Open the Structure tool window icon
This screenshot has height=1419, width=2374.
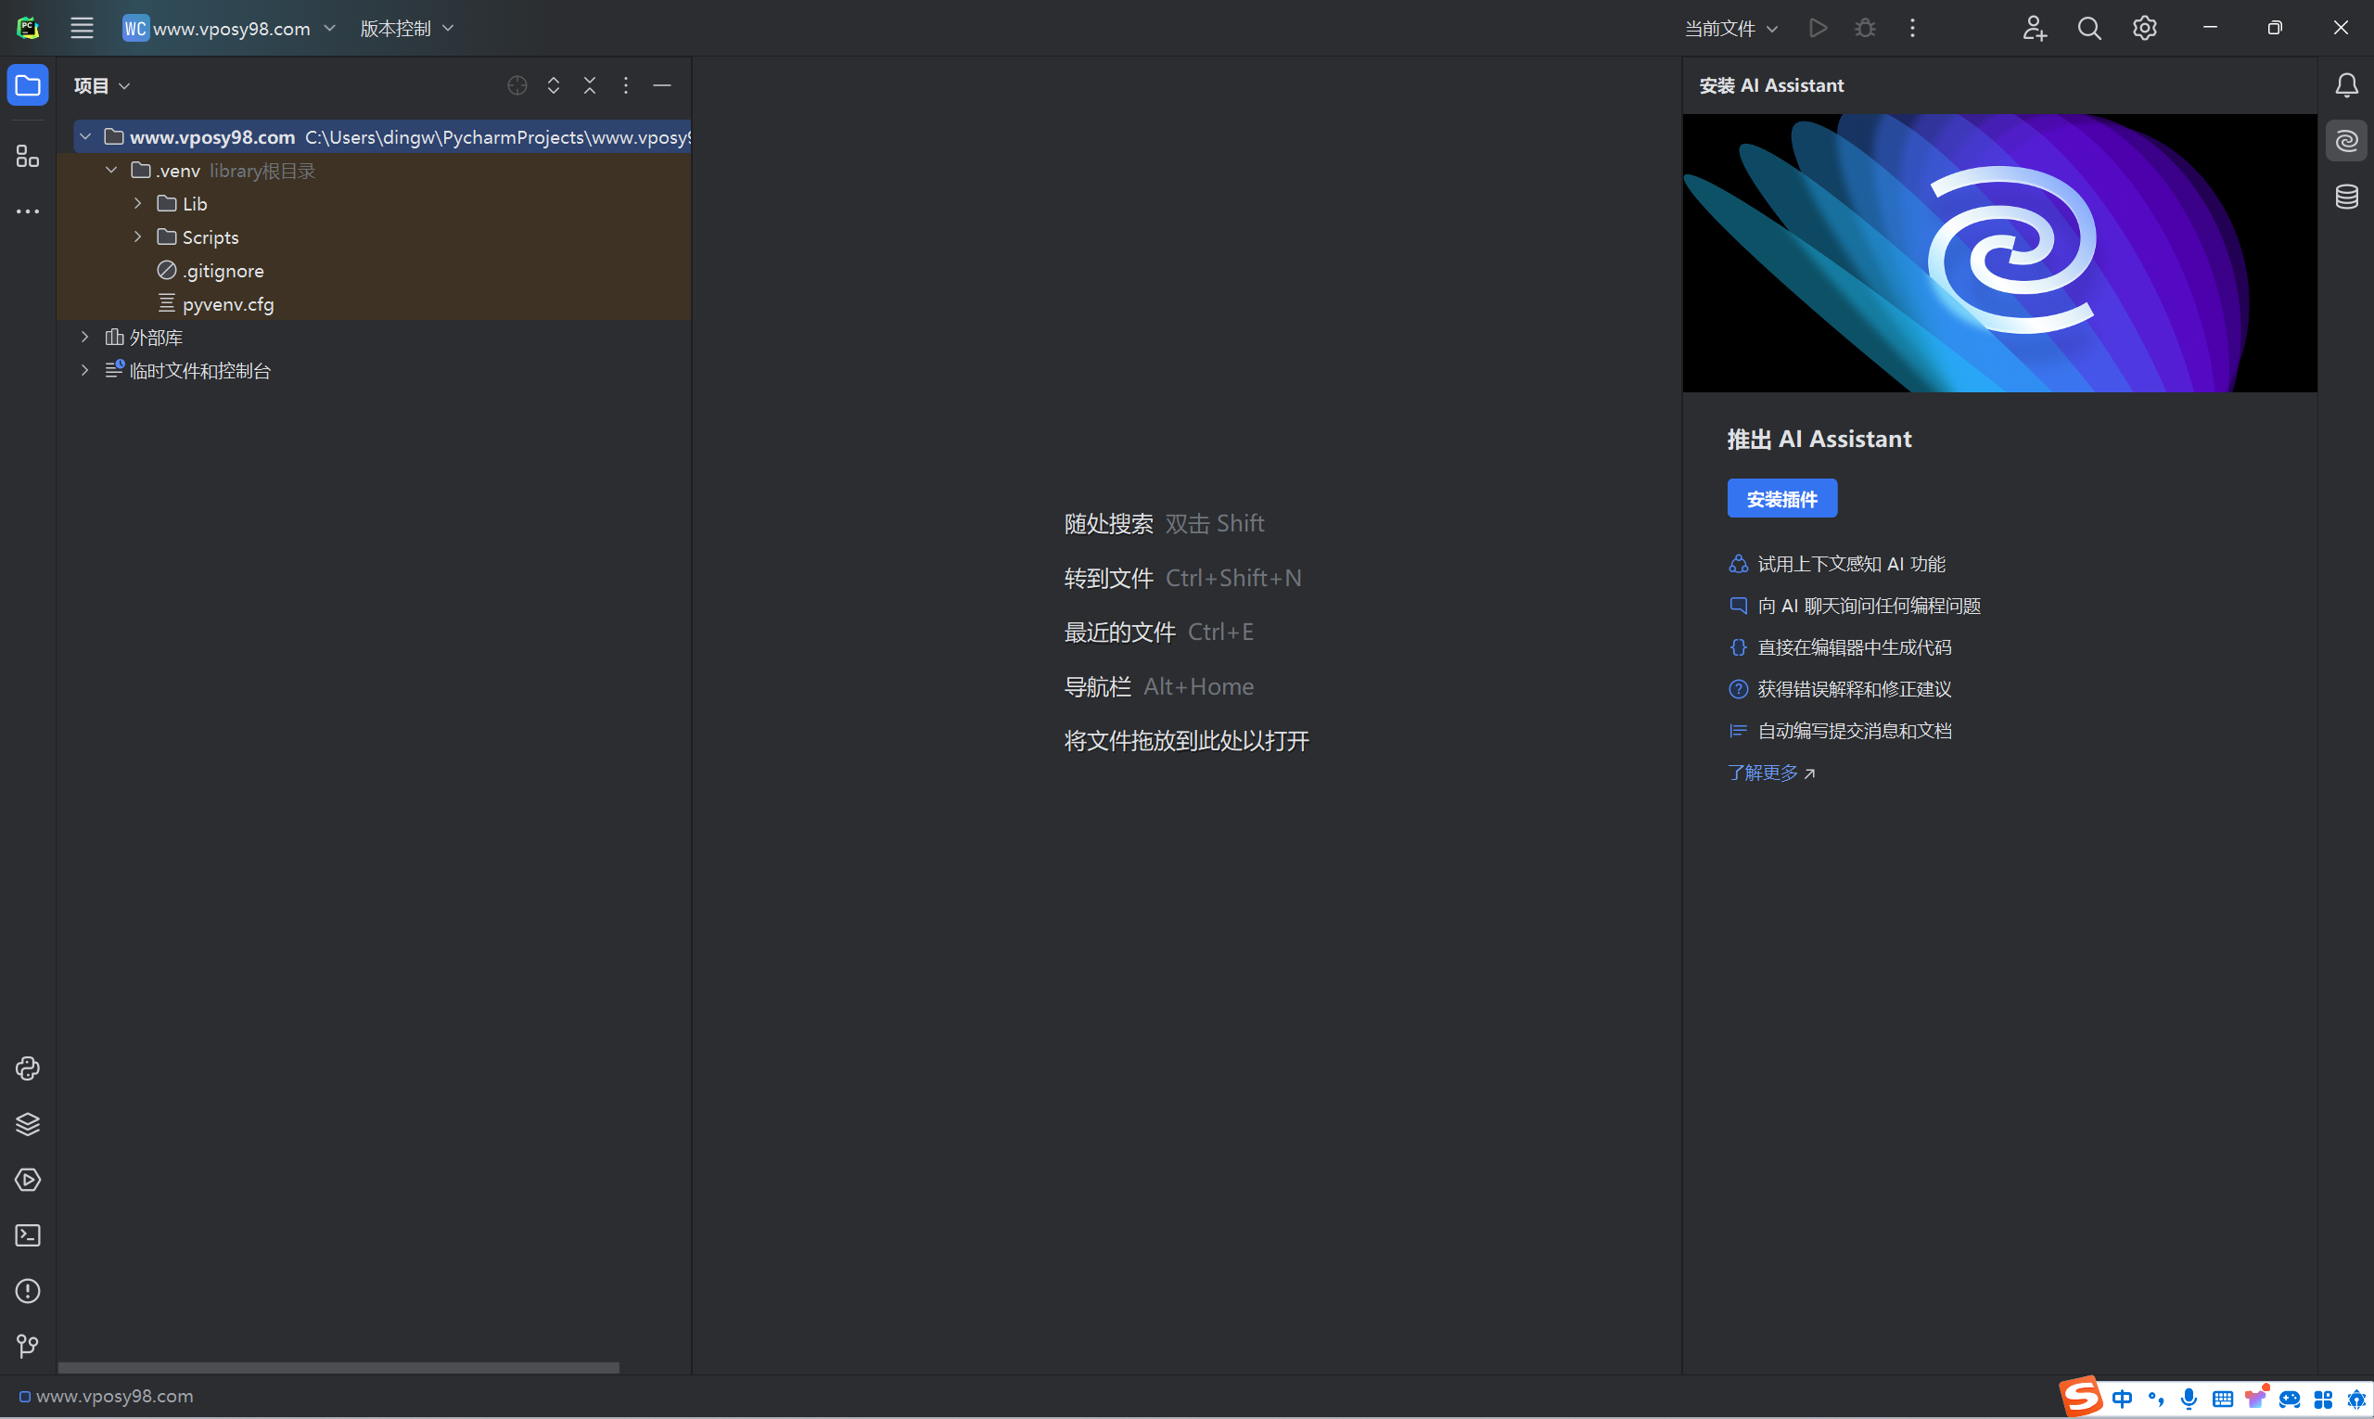[x=28, y=156]
